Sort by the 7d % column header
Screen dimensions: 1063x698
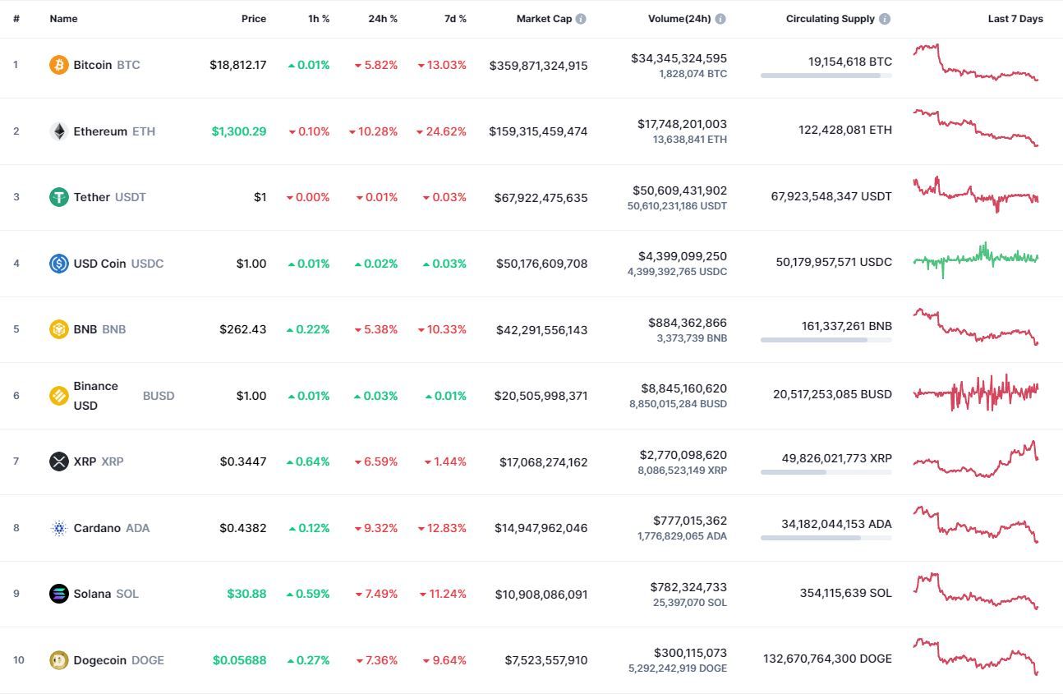click(456, 19)
